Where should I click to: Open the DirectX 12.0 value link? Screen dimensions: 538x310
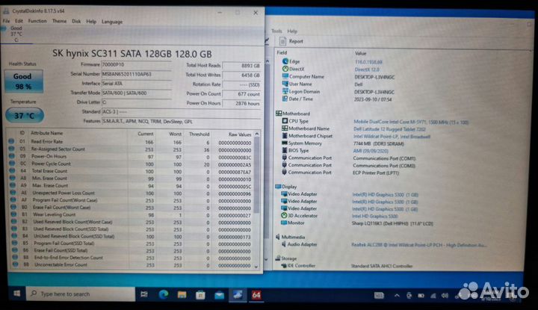click(367, 69)
